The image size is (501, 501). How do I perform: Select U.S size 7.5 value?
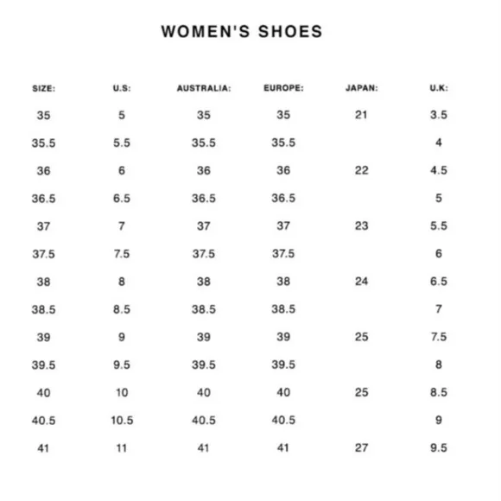click(x=122, y=254)
